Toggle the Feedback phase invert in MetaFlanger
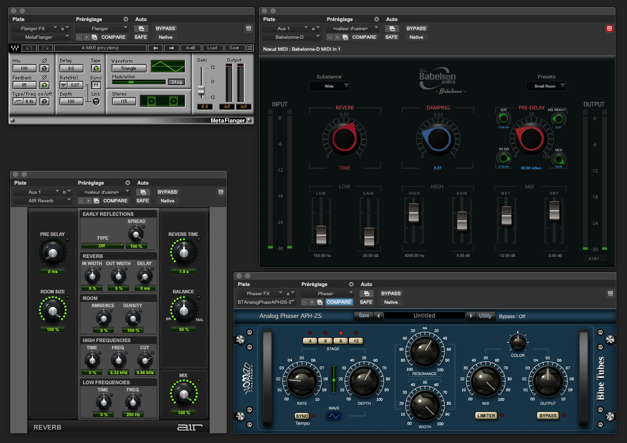This screenshot has height=443, width=627. pyautogui.click(x=45, y=85)
